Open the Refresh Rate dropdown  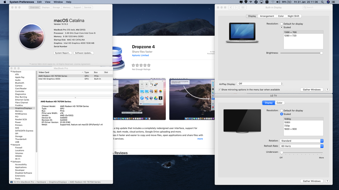302,146
